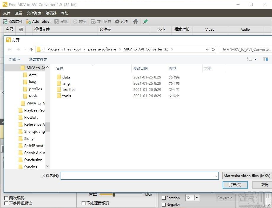The width and height of the screenshot is (272, 208).
Task: Select the tools folder in file list
Action: (x=64, y=96)
